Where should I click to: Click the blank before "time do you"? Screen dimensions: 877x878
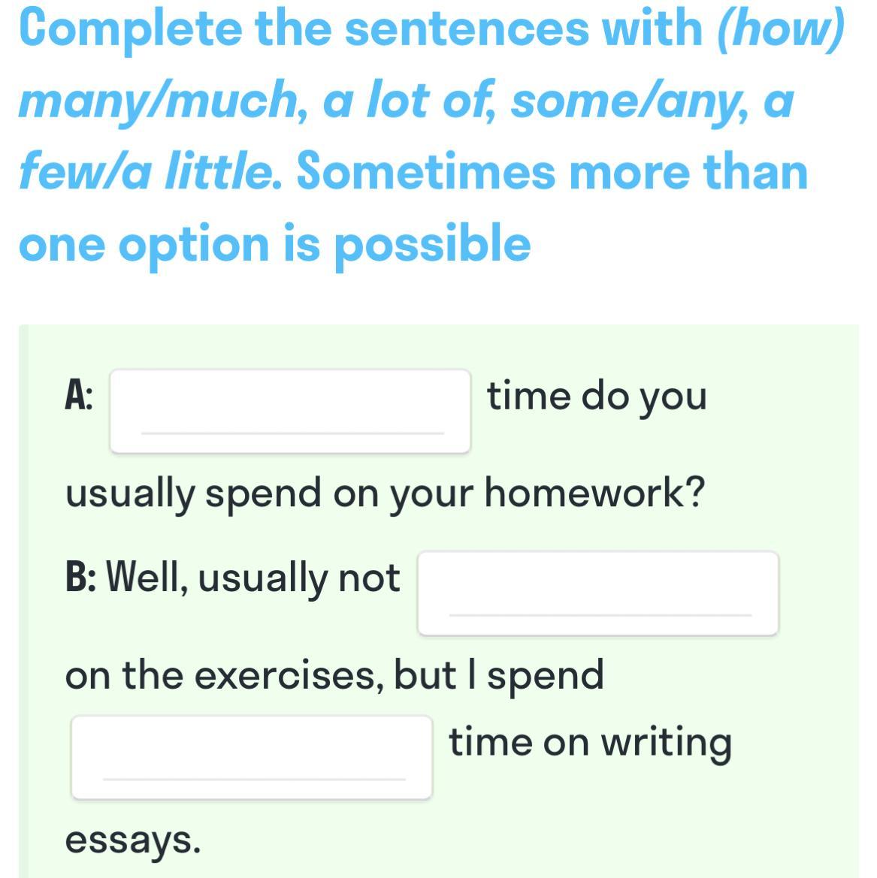pos(290,411)
